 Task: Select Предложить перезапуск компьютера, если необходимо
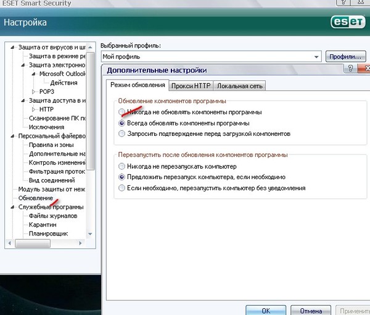pos(121,177)
